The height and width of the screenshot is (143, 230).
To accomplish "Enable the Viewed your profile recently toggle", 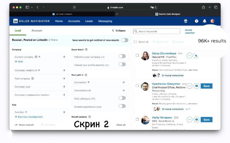I will click(122, 64).
